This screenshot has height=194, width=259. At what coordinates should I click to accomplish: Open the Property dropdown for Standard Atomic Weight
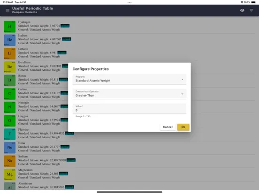coord(129,79)
